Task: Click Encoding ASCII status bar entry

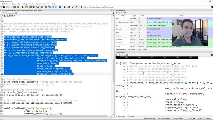Action: pos(178,119)
